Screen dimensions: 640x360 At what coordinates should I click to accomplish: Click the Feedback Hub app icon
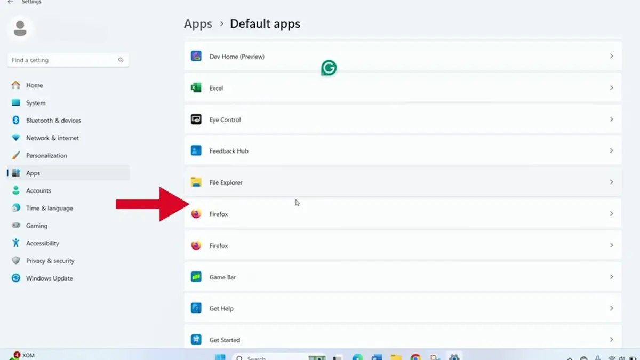click(196, 151)
